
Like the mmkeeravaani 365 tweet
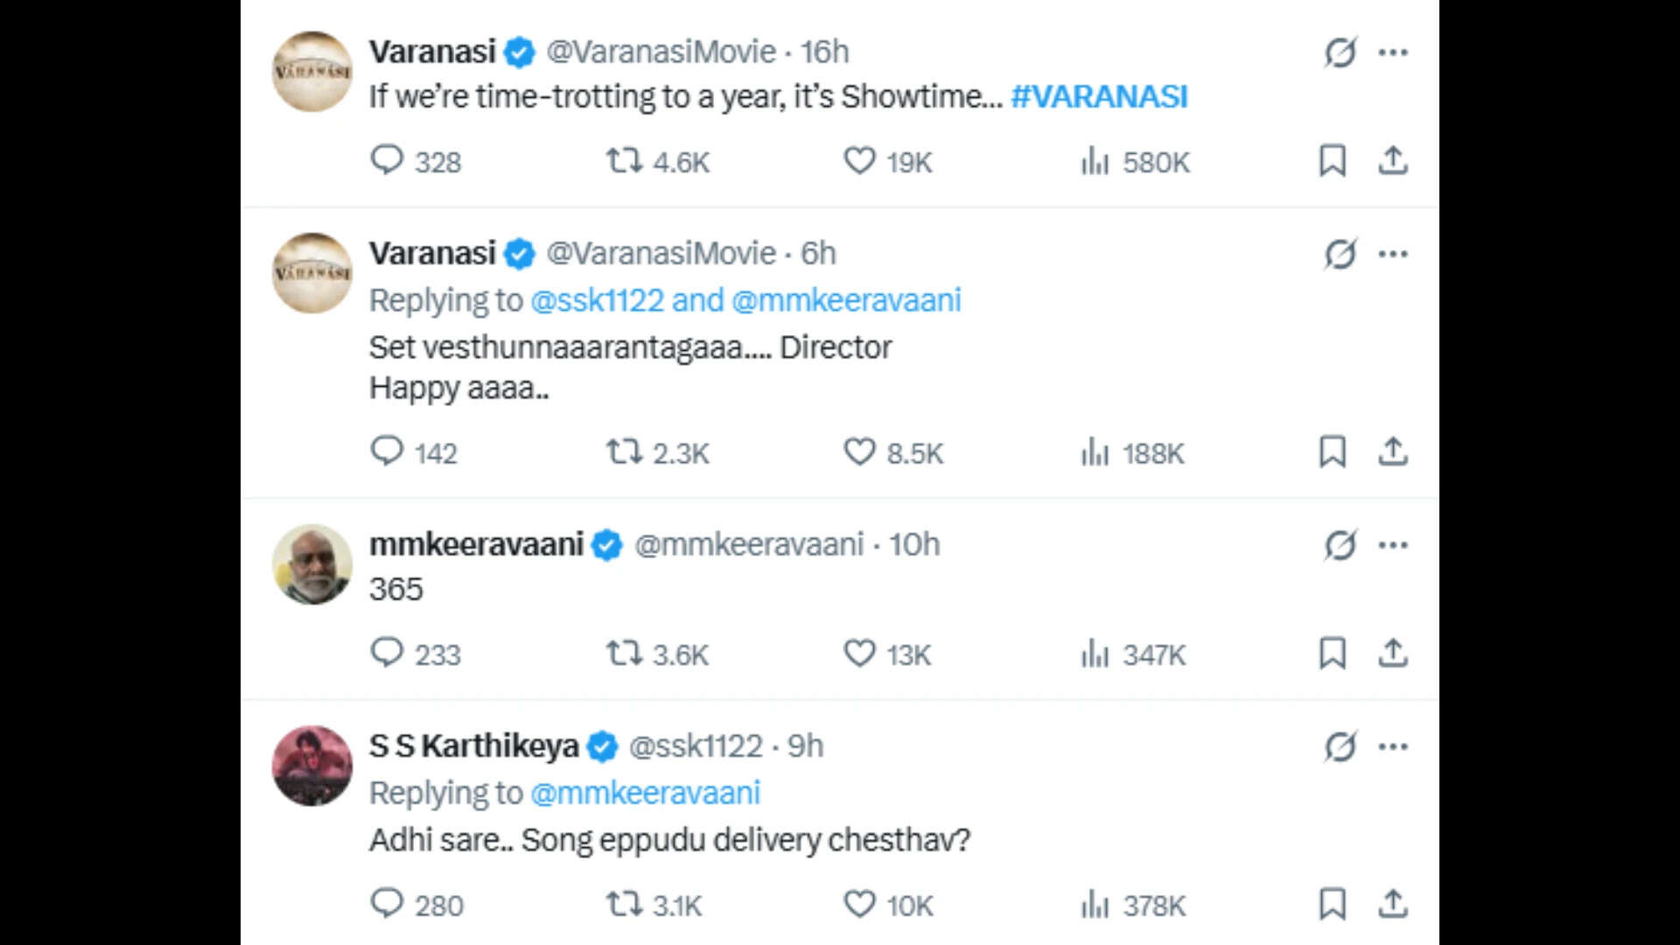tap(861, 653)
